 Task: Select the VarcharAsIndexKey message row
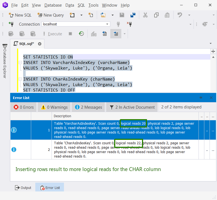click(113, 130)
